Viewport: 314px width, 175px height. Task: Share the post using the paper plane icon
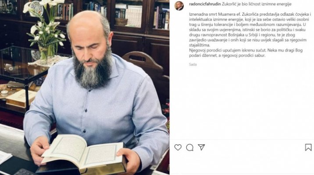(201, 147)
